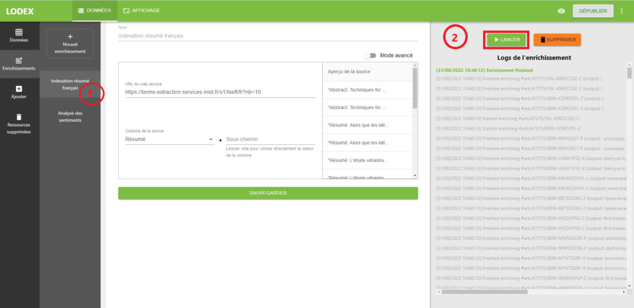Switch to the AFFICHAGE tab
This screenshot has height=308, width=634.
[x=142, y=11]
